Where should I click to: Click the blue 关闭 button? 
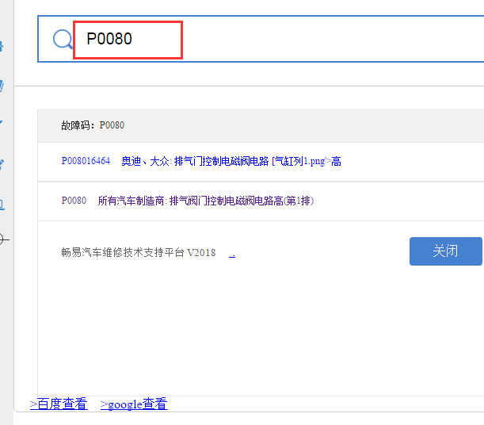445,251
